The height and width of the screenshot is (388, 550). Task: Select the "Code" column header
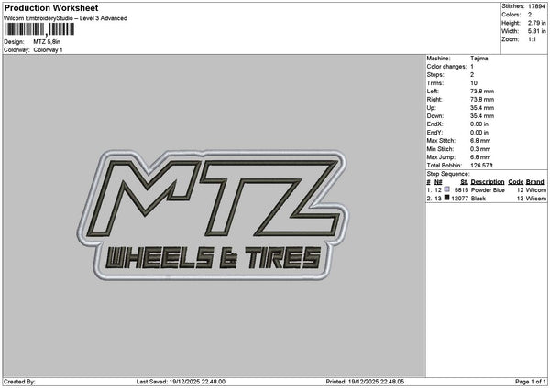515,182
